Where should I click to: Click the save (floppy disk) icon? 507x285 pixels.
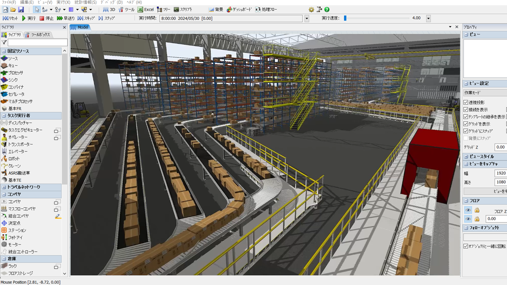click(21, 9)
